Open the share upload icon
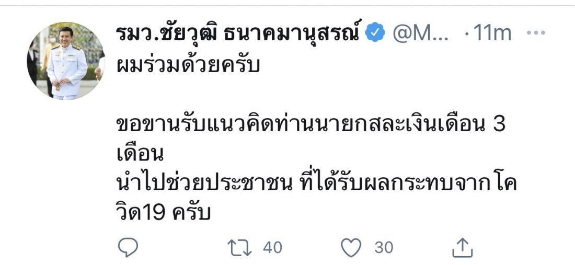 [x=462, y=248]
